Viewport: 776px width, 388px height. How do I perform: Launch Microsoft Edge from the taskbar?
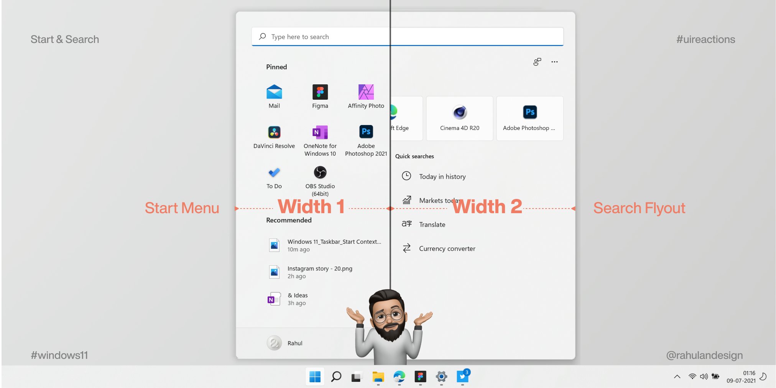[x=399, y=377]
